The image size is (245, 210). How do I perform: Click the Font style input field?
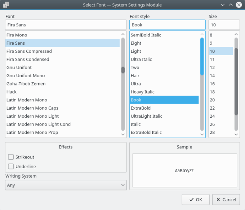tap(168, 25)
